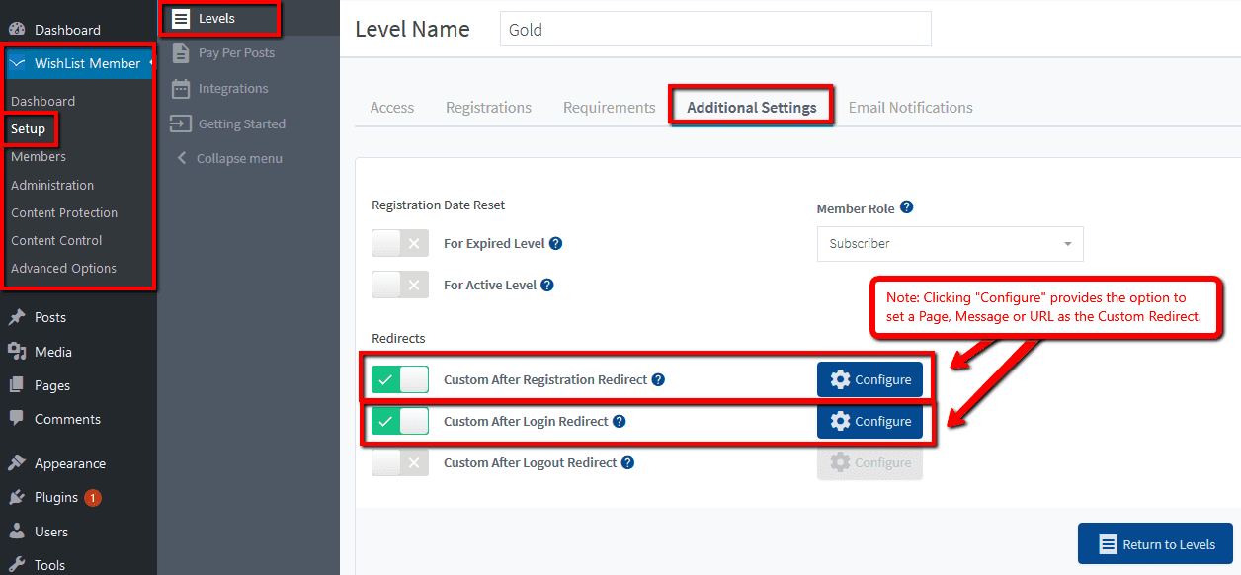
Task: Open the Member Role Subscriber dropdown
Action: coord(950,244)
